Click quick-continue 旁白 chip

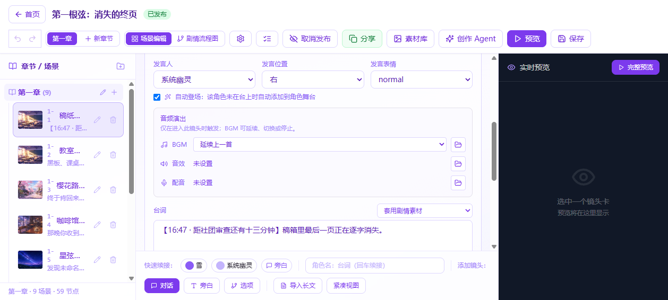coord(277,266)
